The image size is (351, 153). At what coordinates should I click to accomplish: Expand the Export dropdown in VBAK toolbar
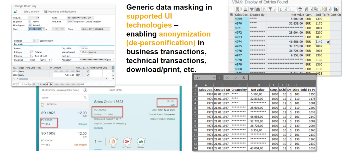click(320, 10)
